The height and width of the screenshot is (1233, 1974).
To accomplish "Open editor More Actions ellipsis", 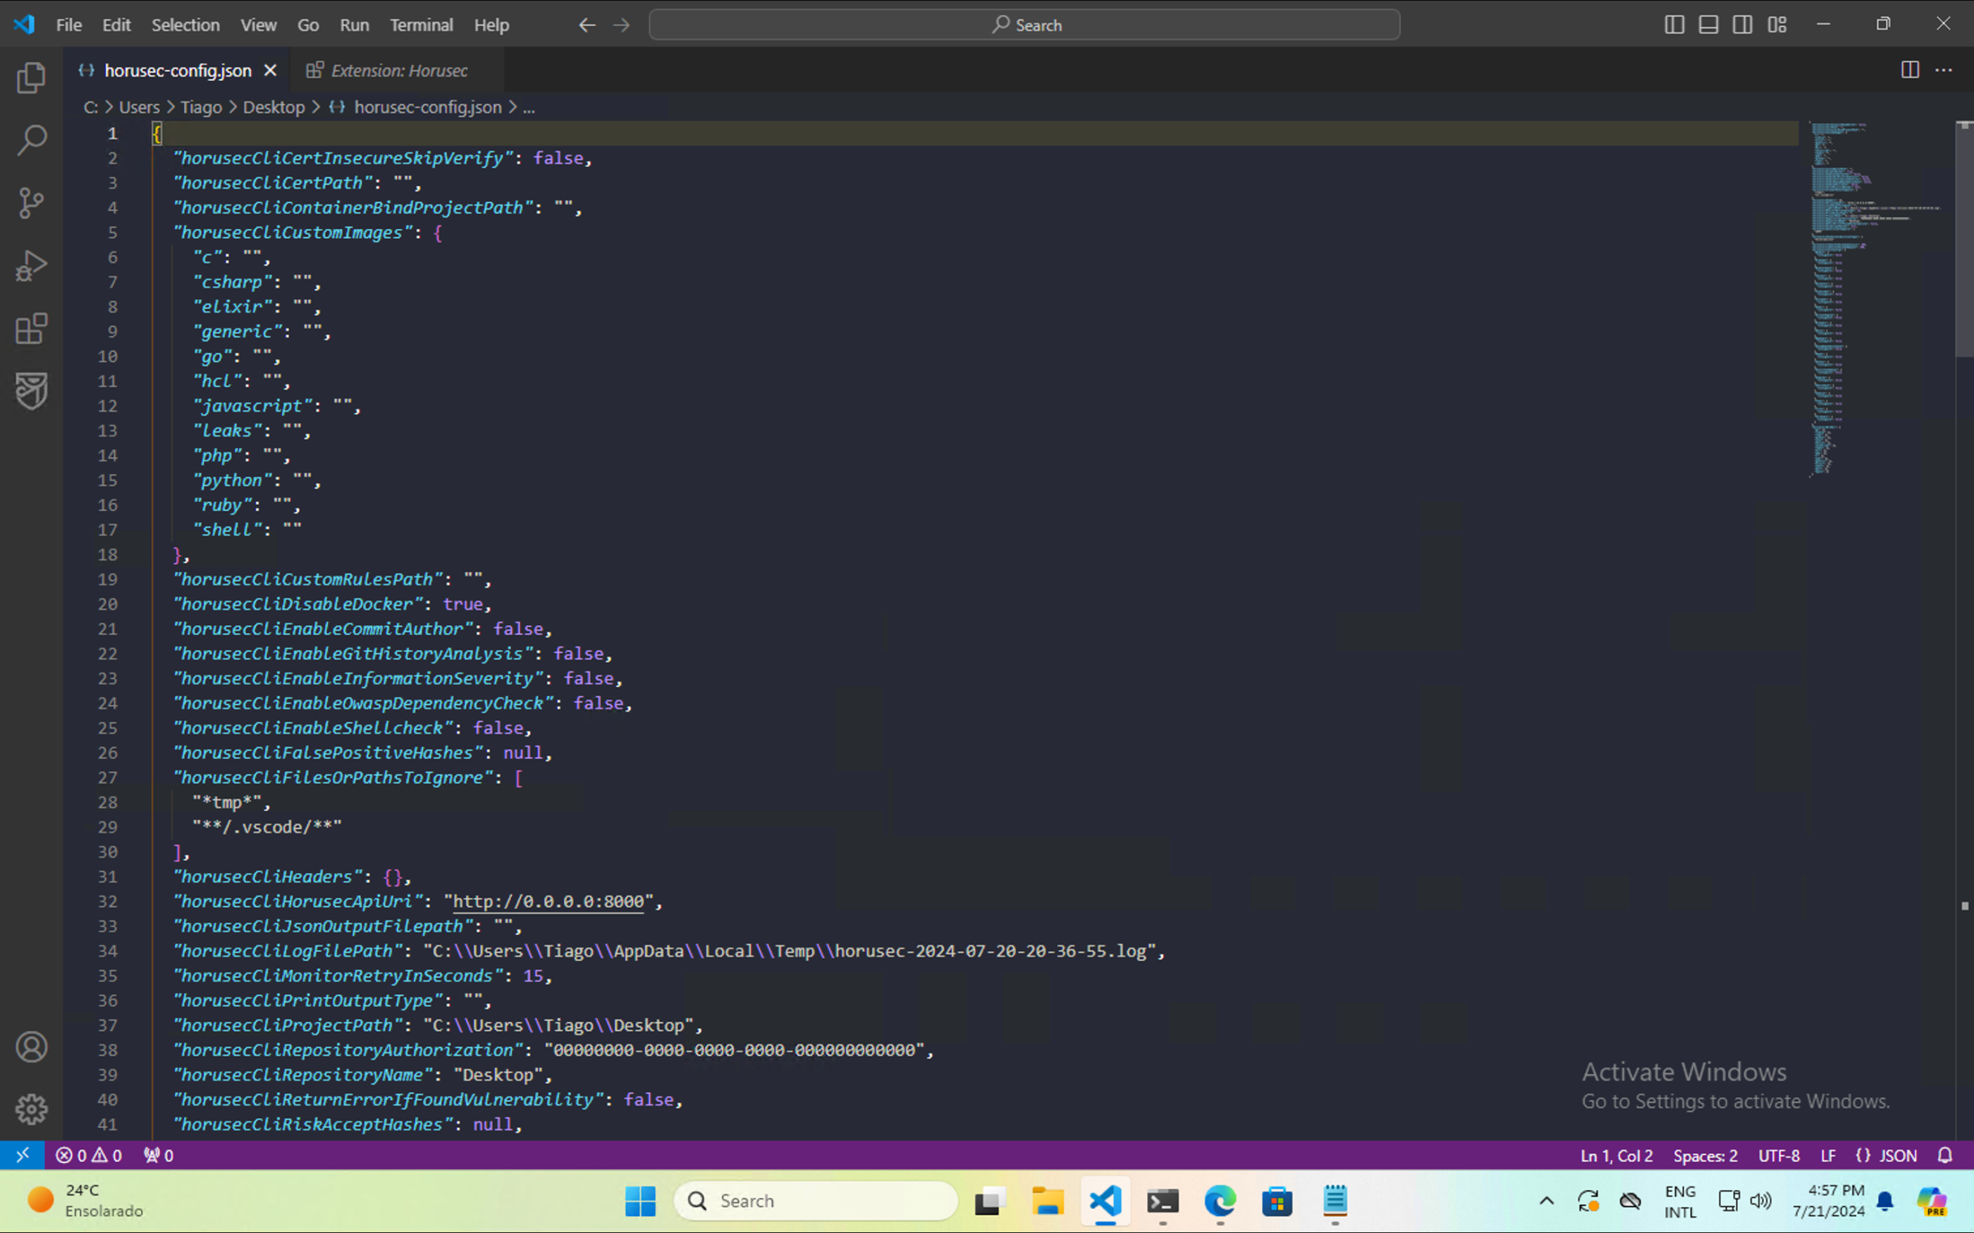I will coord(1944,70).
